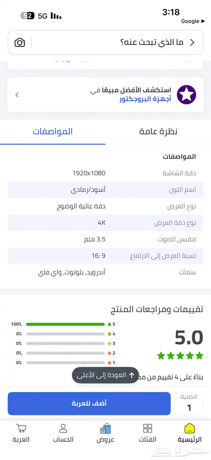Tap the 4-star rating bar row

click(65, 334)
